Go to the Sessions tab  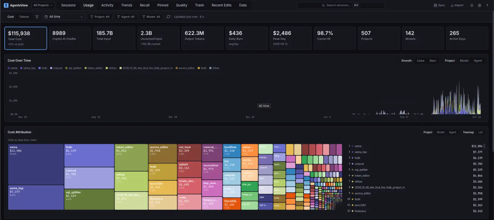tap(68, 5)
